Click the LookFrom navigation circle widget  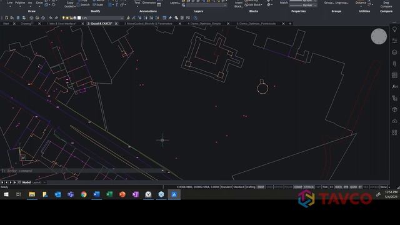click(x=379, y=36)
